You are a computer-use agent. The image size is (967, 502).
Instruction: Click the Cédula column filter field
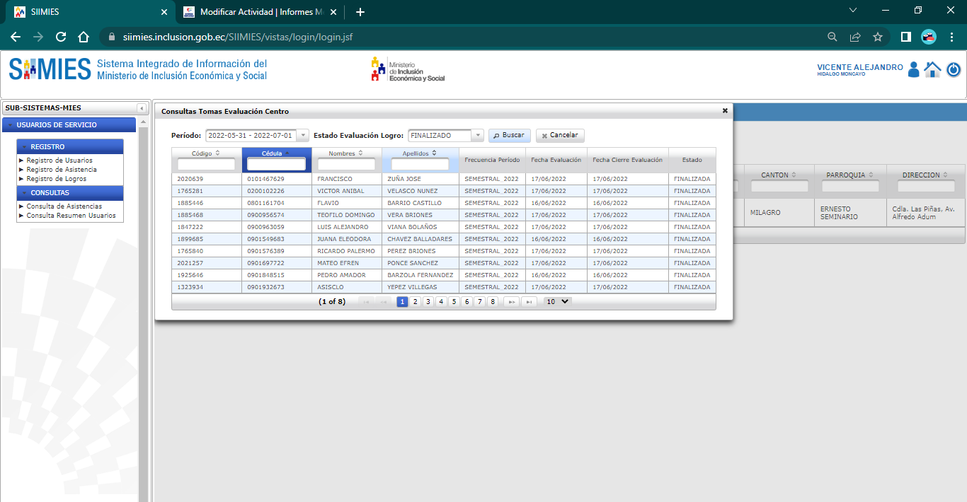point(276,164)
